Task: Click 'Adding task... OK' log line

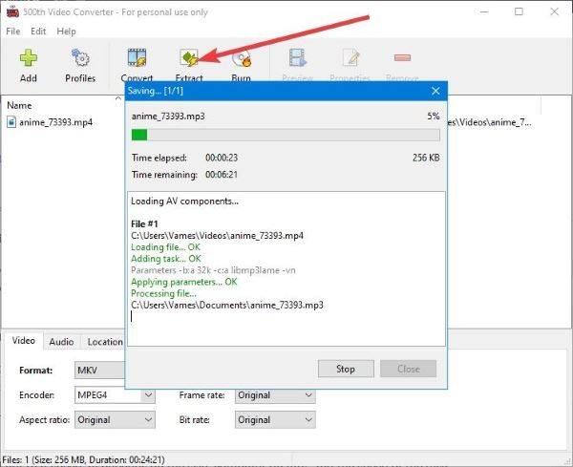Action: (166, 259)
